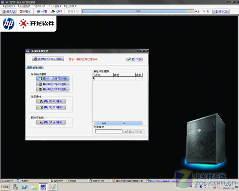The height and width of the screenshot is (191, 239).
Task: Click the 超级用户 status bar entry
Action: point(57,181)
